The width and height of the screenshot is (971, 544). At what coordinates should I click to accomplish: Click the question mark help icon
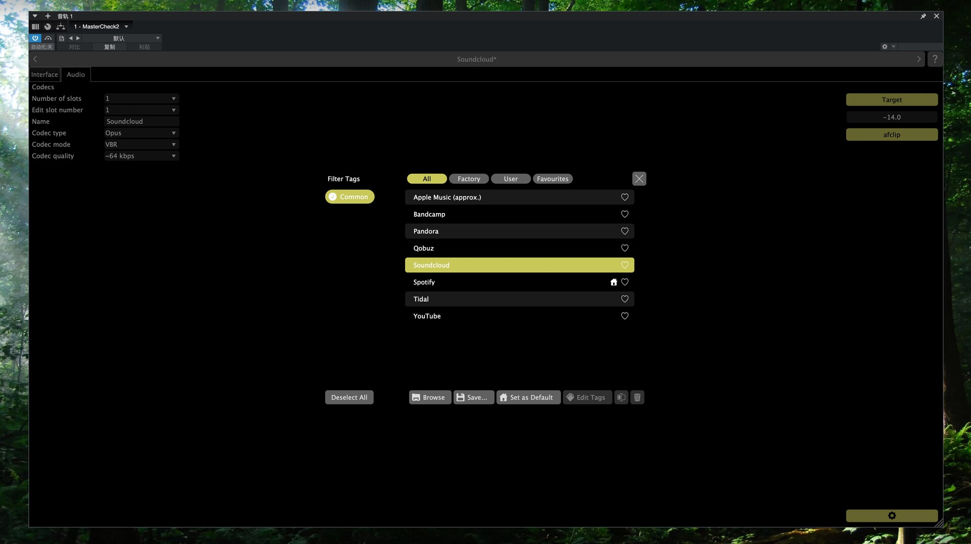tap(935, 59)
